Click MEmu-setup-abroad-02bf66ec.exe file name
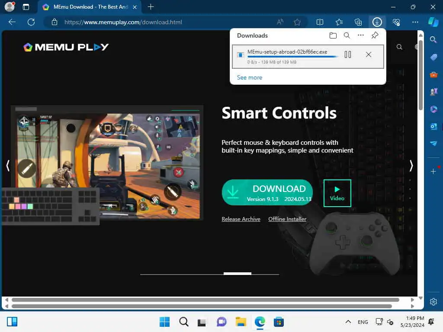Screen dimensions: 443x332 click(x=287, y=52)
